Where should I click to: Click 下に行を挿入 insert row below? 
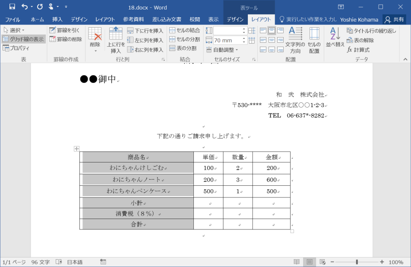click(x=145, y=31)
